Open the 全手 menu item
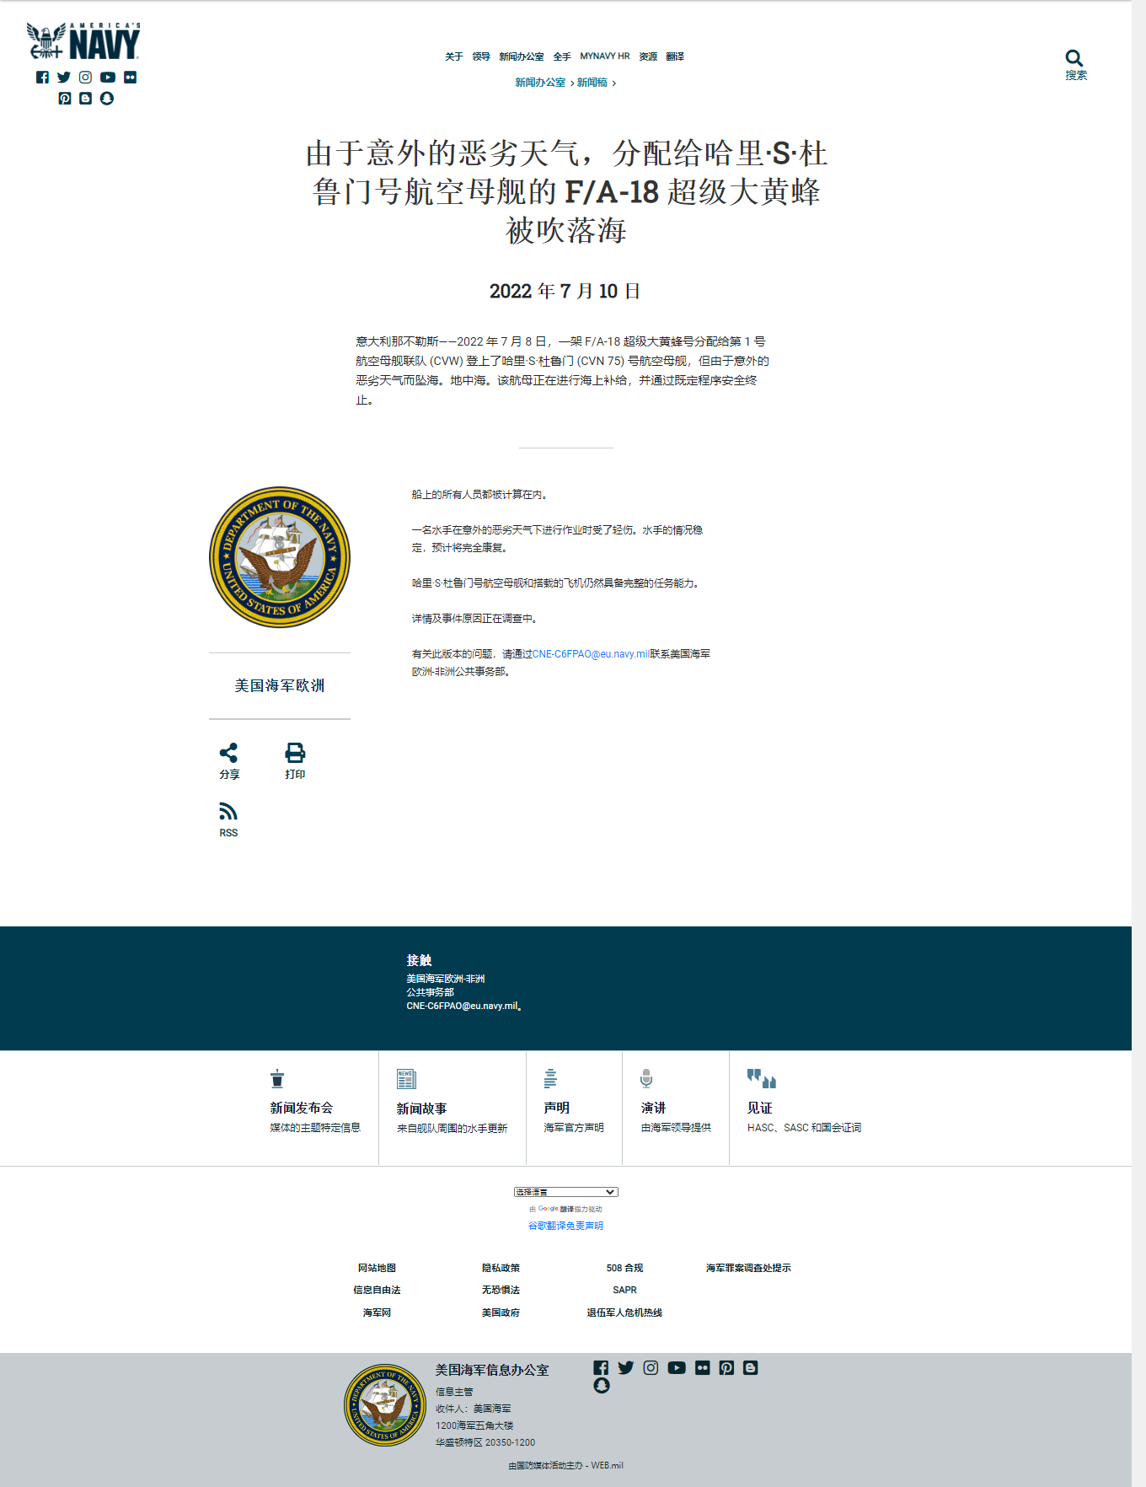Viewport: 1146px width, 1487px height. point(562,56)
